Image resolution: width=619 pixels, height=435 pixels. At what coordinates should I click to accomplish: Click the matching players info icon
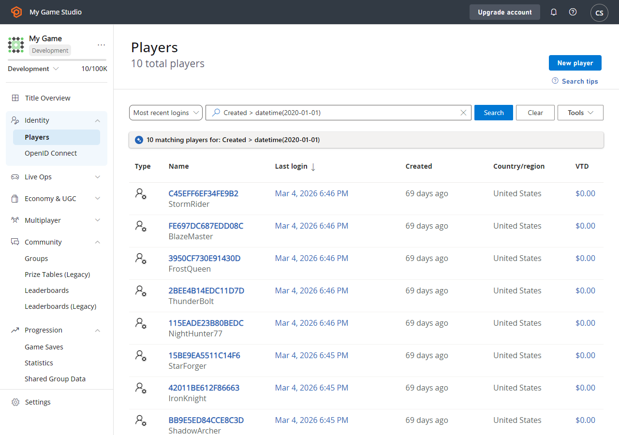(139, 140)
